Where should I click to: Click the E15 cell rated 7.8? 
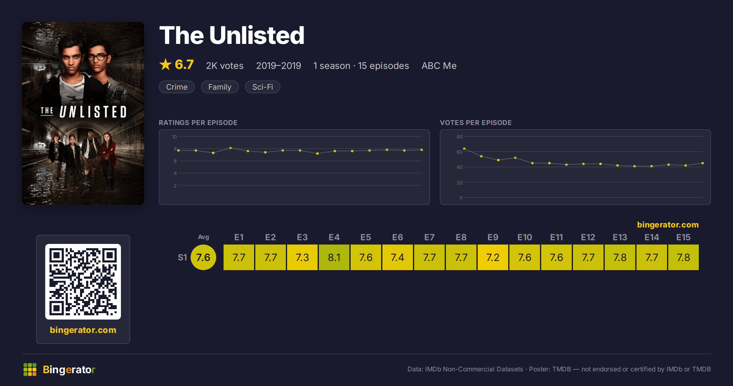(x=684, y=257)
